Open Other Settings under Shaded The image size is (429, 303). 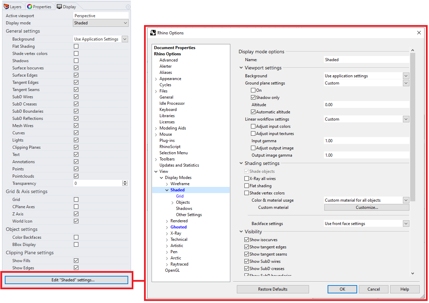pos(189,215)
